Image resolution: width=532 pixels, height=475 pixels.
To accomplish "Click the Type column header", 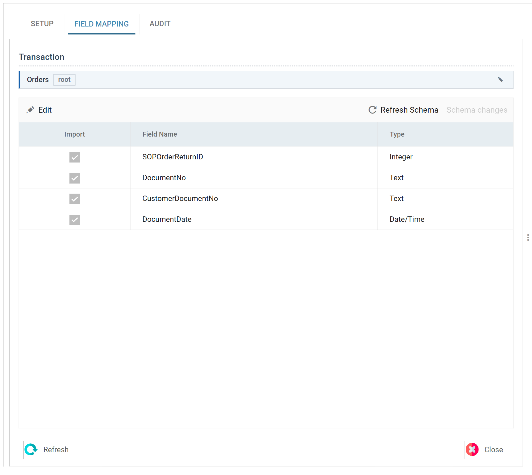I will pyautogui.click(x=445, y=134).
